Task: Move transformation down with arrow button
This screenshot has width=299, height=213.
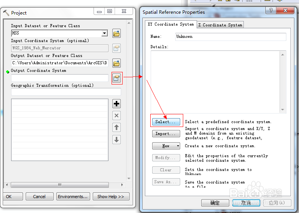Action: [x=117, y=140]
